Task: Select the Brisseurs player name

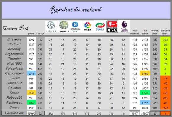Action: click(14, 39)
